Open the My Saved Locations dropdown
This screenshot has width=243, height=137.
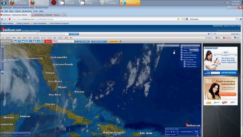point(99,41)
